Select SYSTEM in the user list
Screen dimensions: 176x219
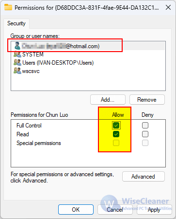point(33,55)
